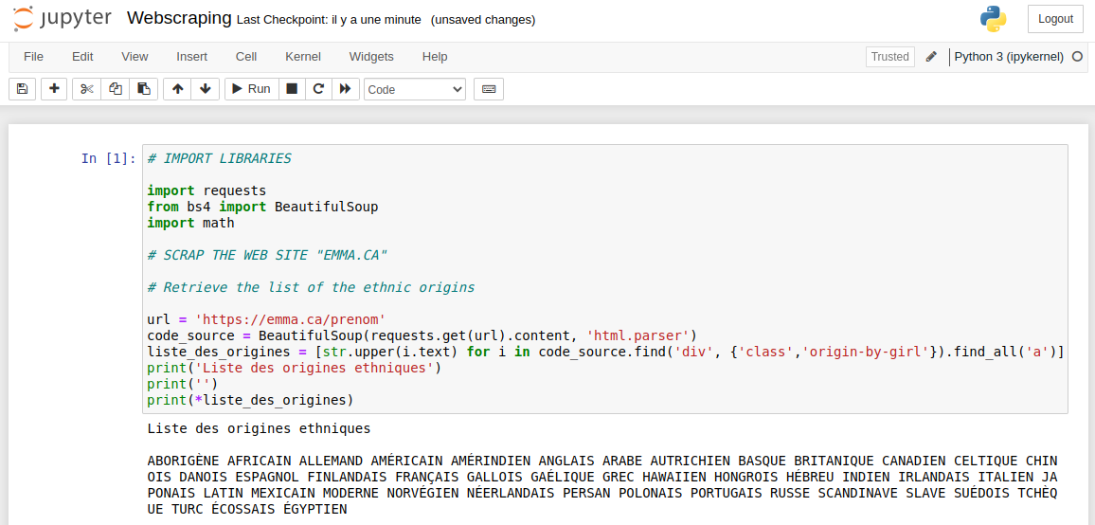Click the pencil edit-mode indicator icon
The height and width of the screenshot is (525, 1095).
click(931, 57)
